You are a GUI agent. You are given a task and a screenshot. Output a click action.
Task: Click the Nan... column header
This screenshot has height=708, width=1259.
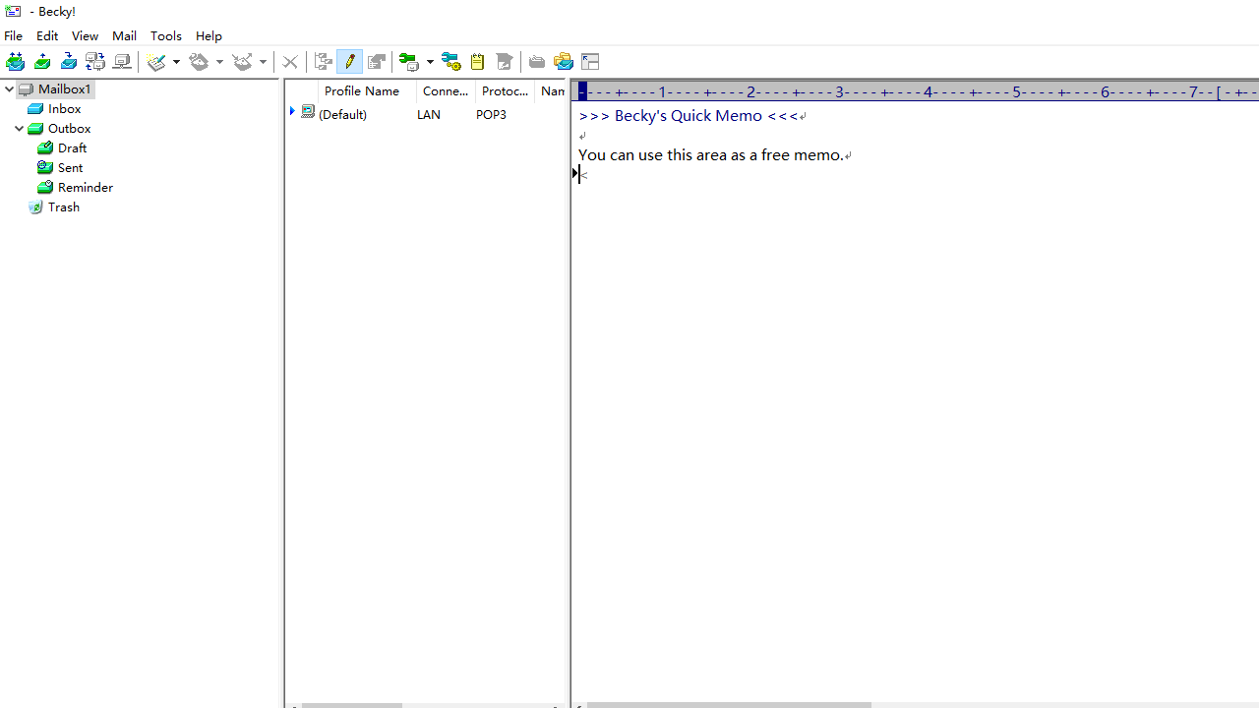552,91
